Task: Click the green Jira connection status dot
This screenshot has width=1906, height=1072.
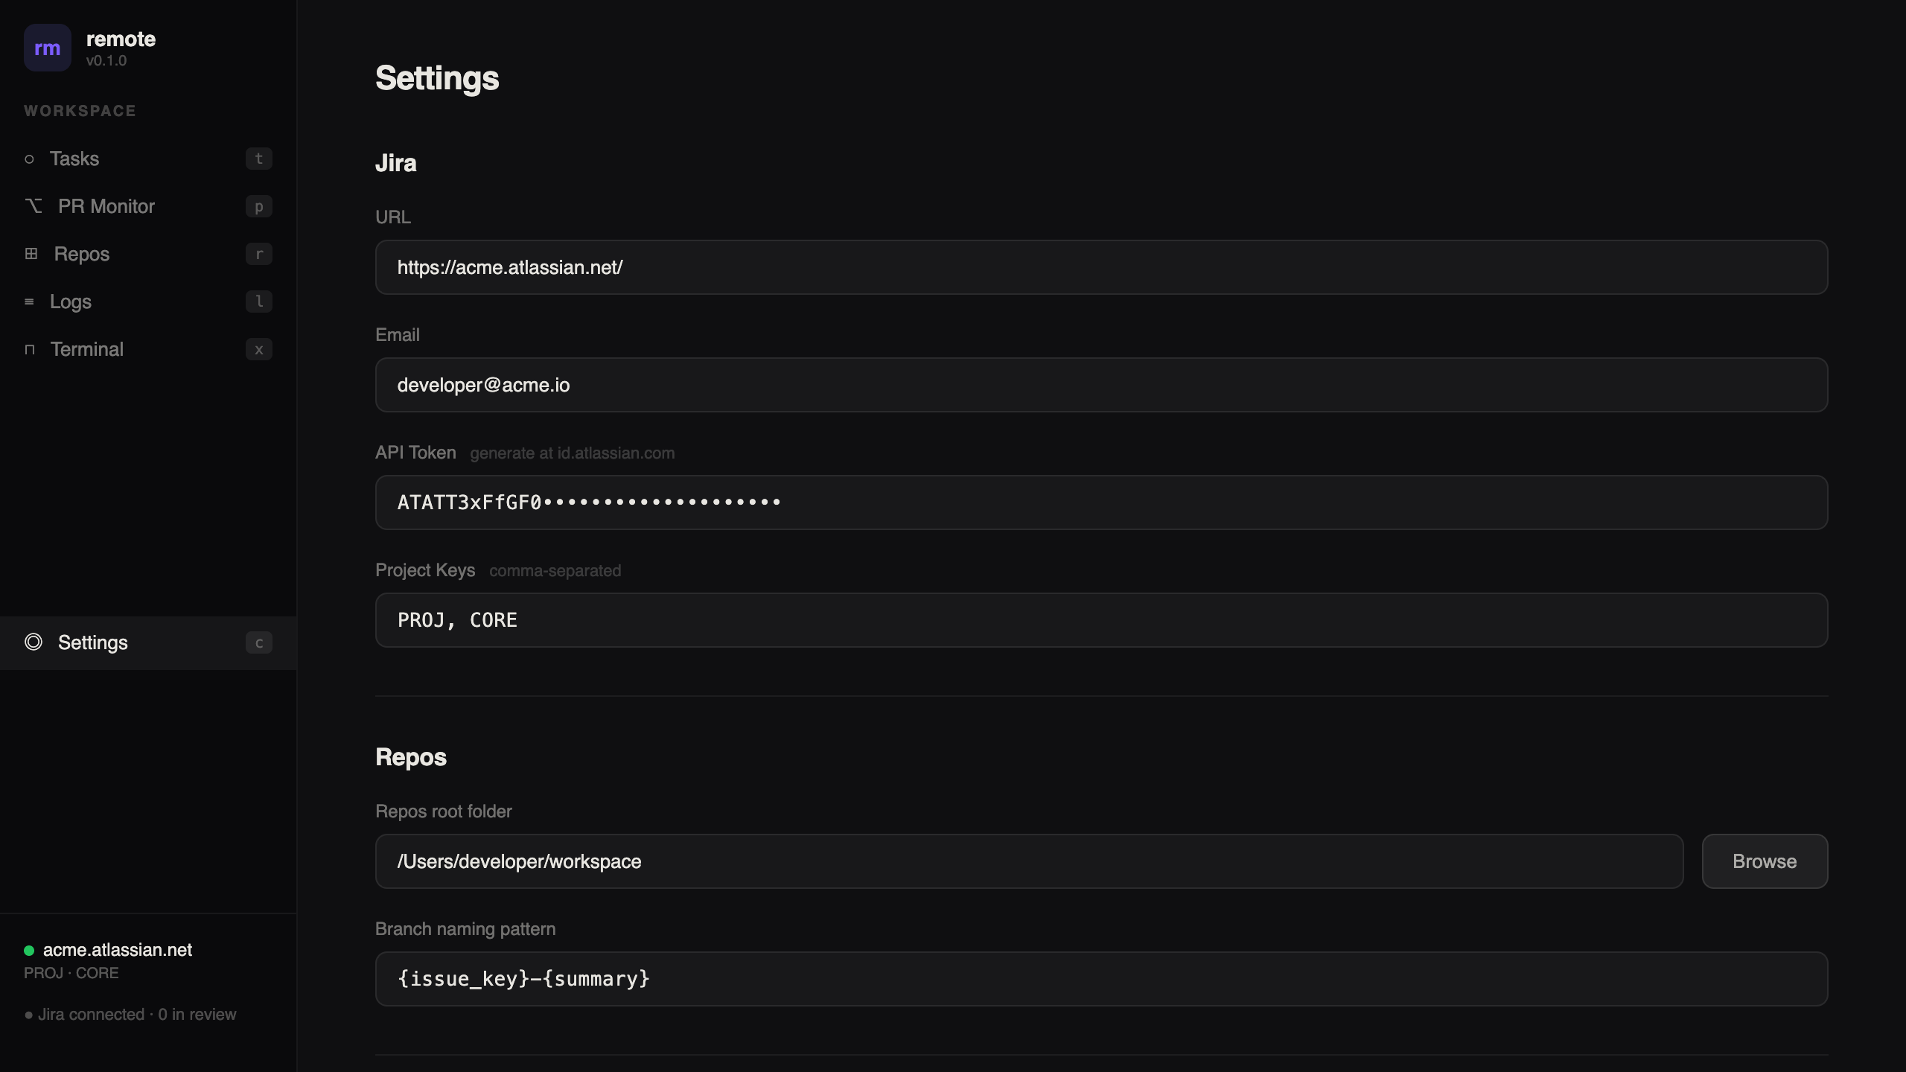Action: (x=29, y=951)
